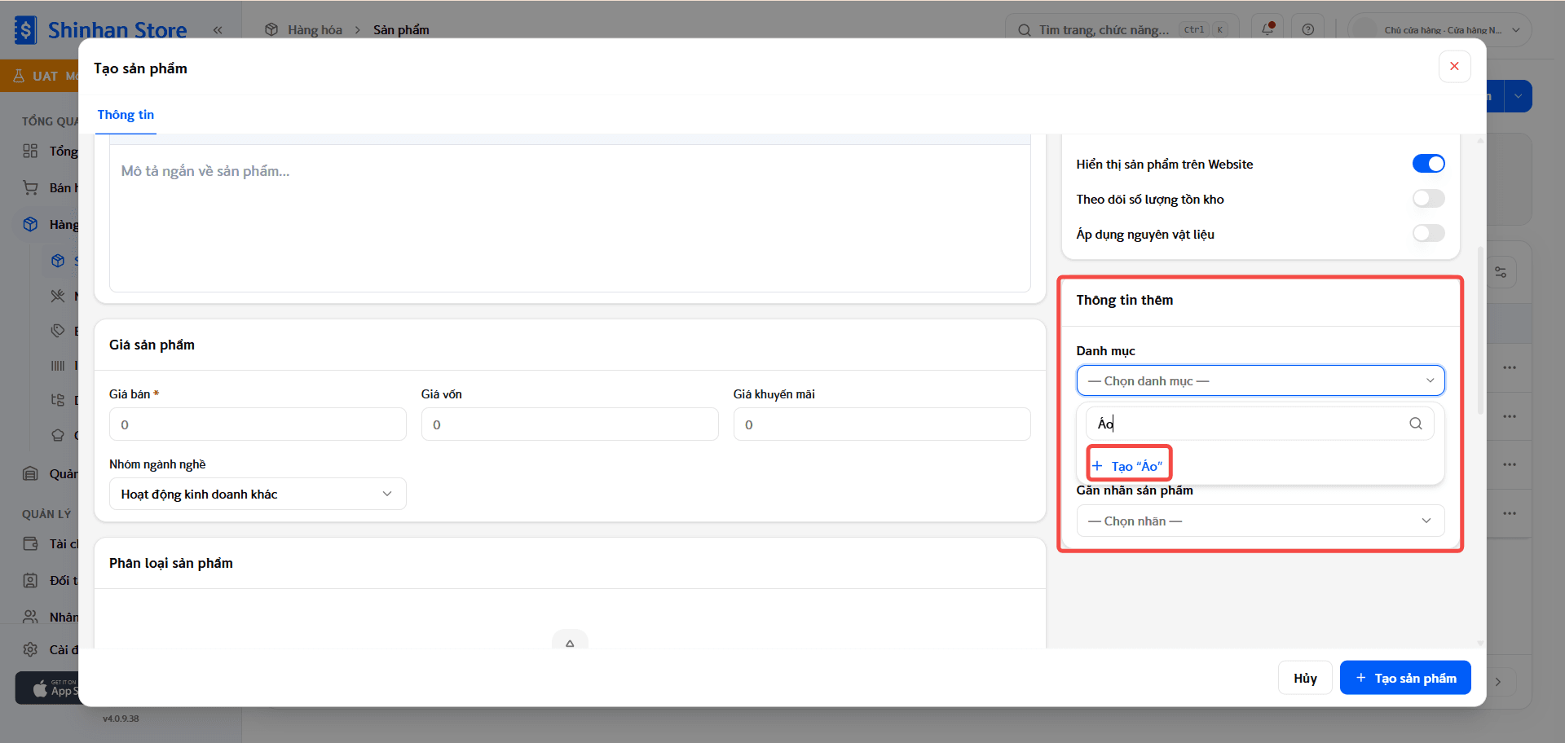Click the search magnifier in category search box
The height and width of the screenshot is (743, 1565).
click(x=1415, y=424)
